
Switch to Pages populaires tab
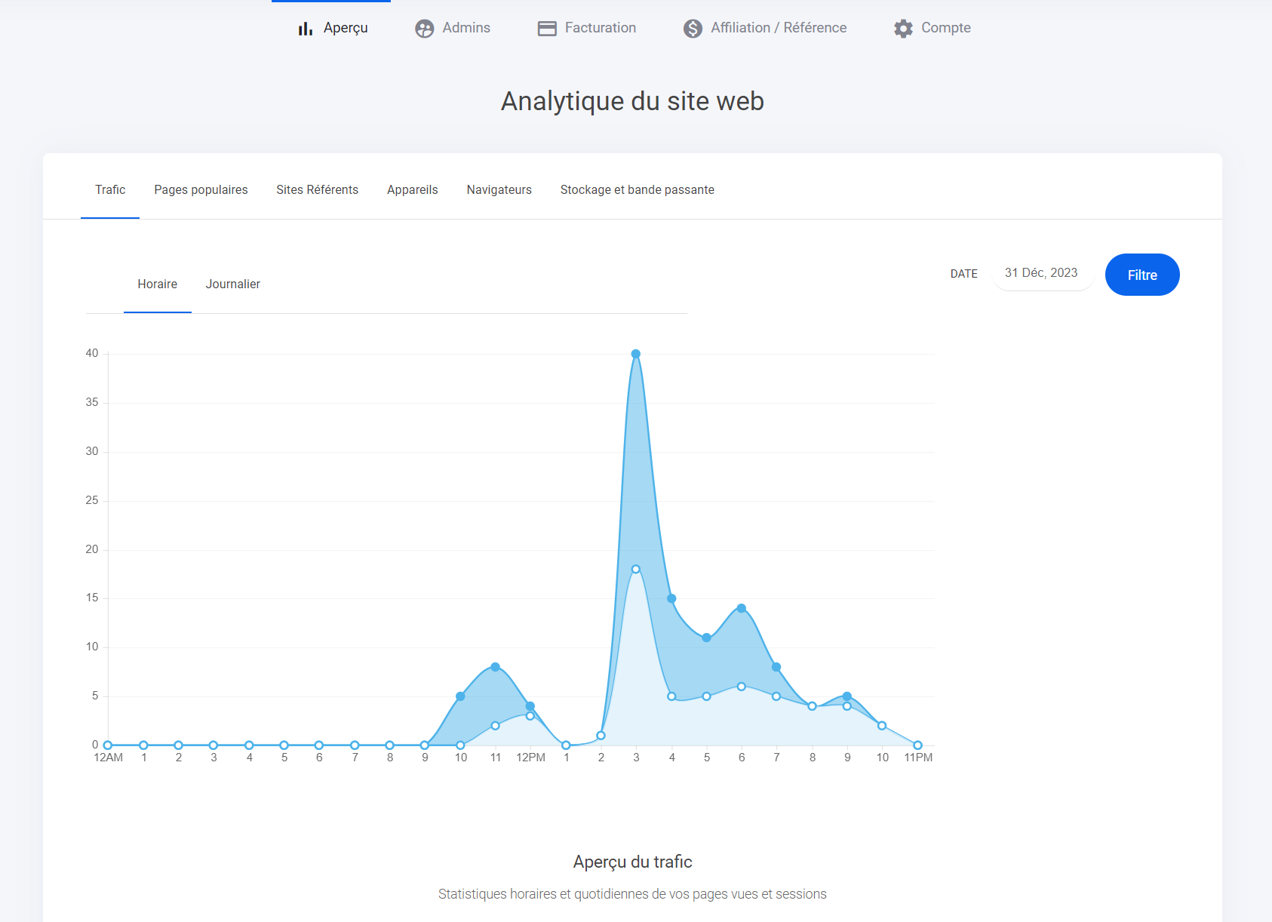[x=201, y=190]
